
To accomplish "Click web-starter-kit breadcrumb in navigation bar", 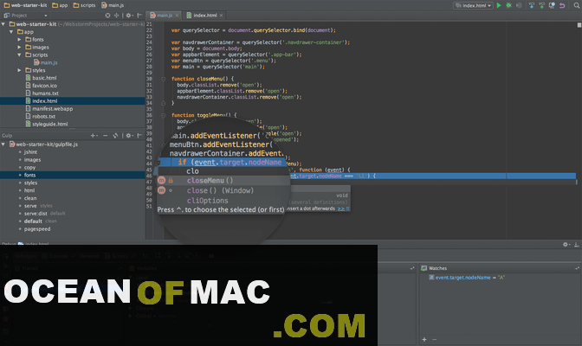I will [x=25, y=5].
